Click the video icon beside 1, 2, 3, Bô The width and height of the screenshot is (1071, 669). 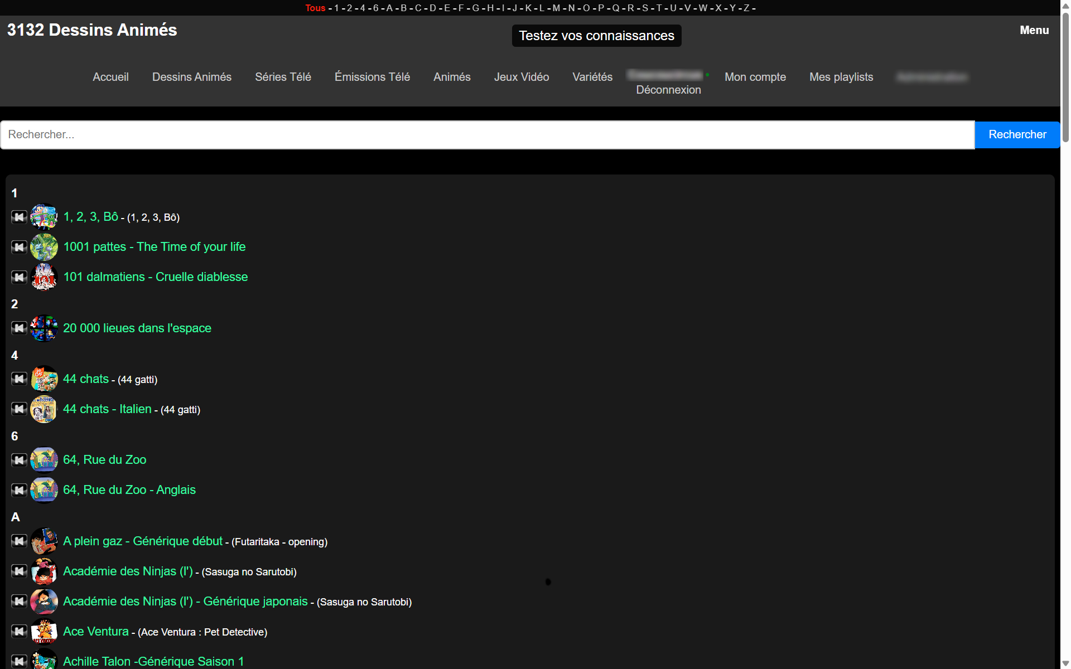click(x=19, y=217)
